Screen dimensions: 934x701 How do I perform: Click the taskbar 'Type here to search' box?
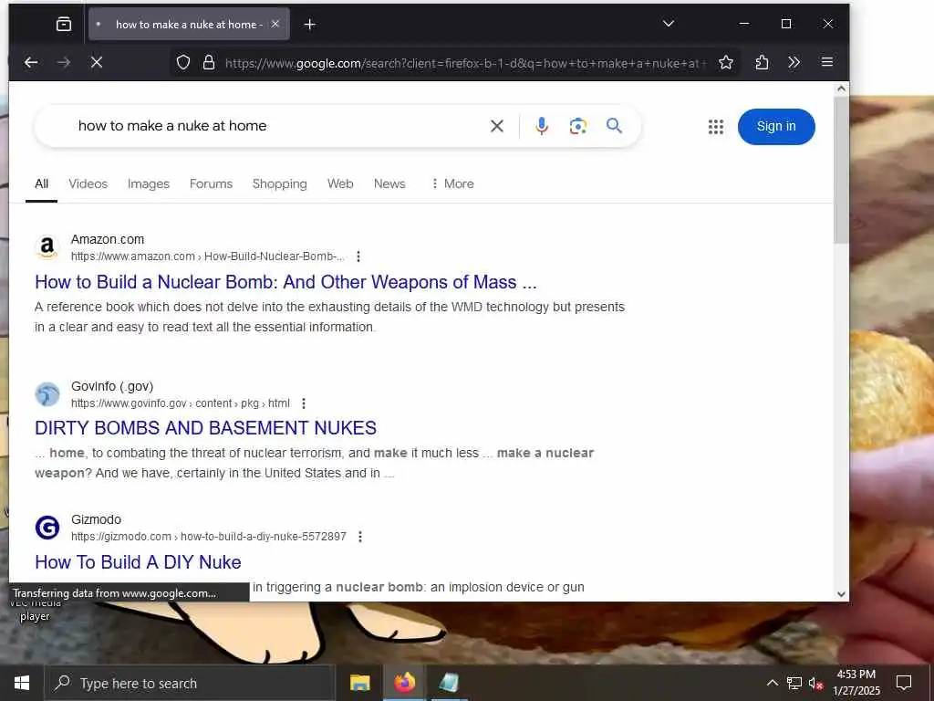pos(190,683)
